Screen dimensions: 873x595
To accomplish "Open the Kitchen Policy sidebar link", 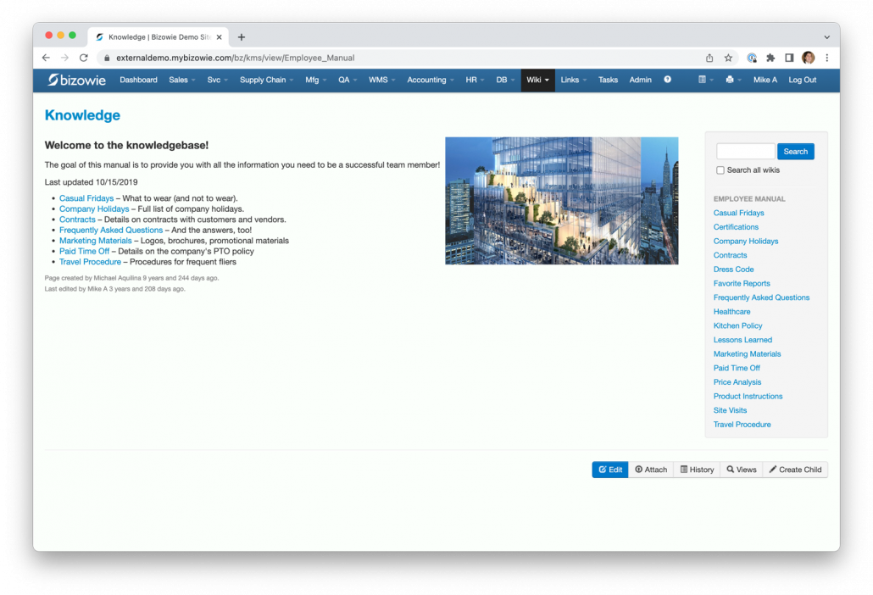I will pos(737,325).
